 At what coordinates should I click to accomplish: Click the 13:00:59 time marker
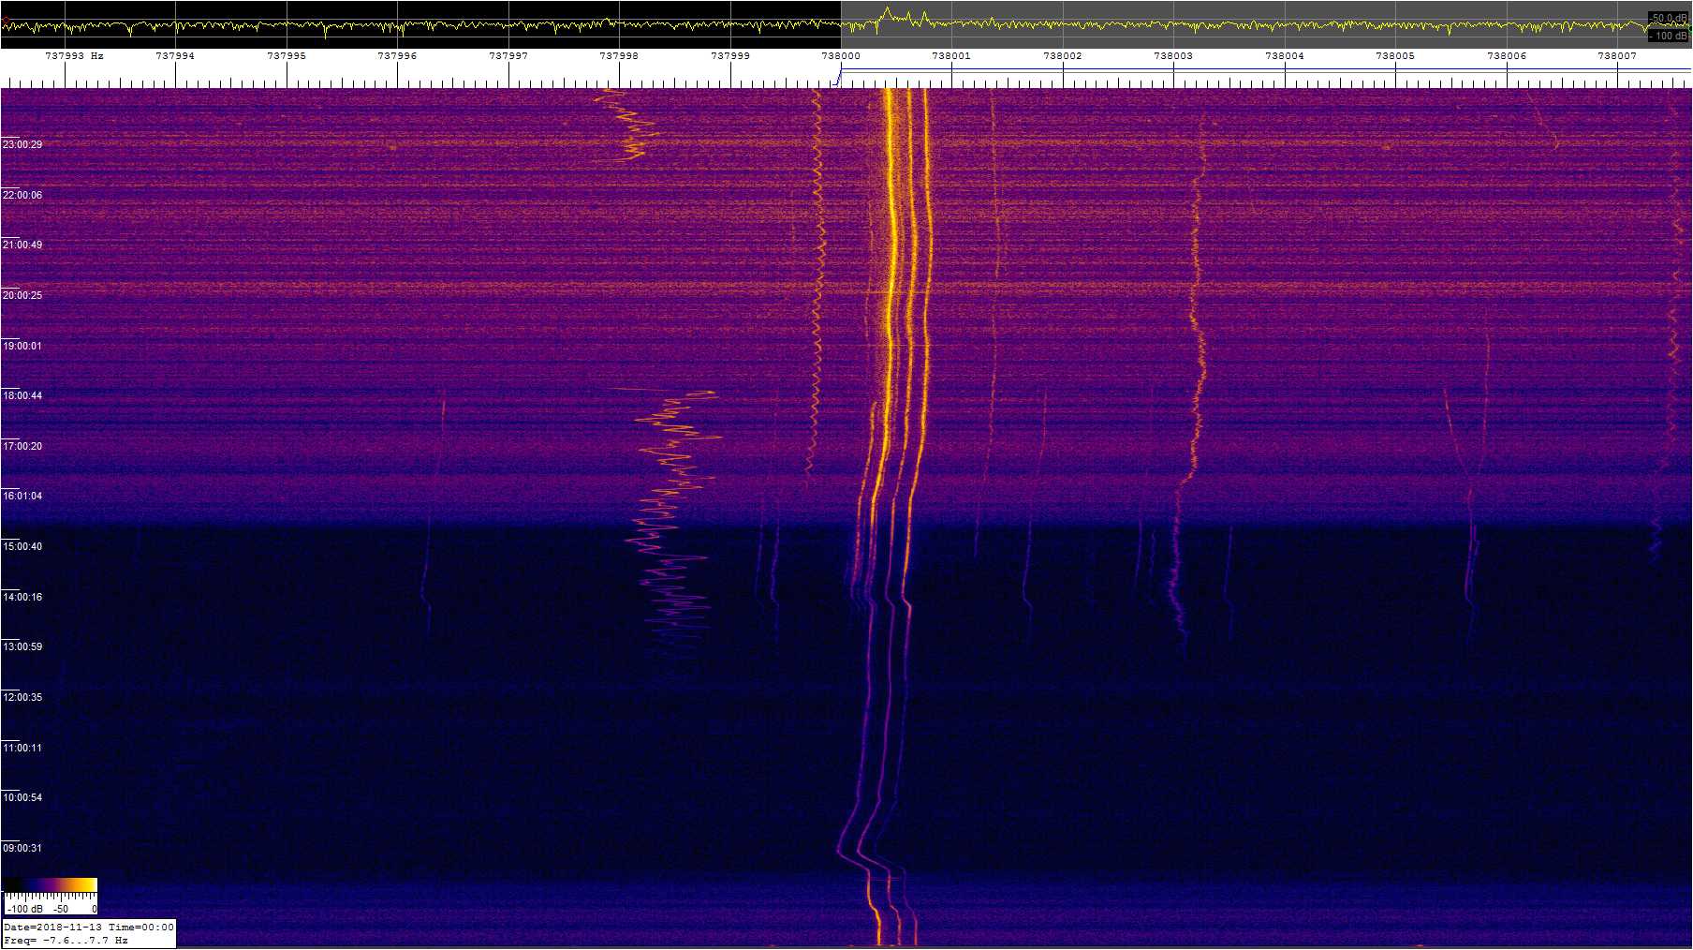[x=22, y=646]
